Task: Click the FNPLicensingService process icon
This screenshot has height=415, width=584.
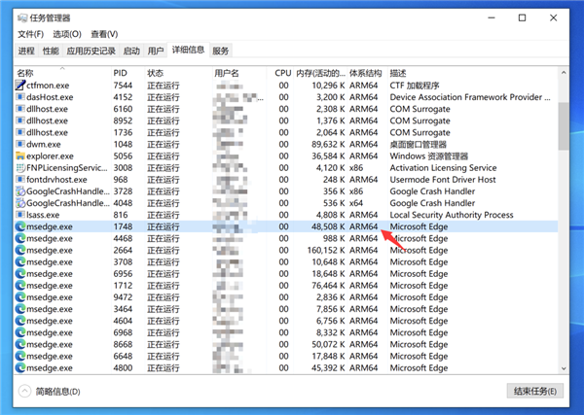Action: click(x=20, y=167)
